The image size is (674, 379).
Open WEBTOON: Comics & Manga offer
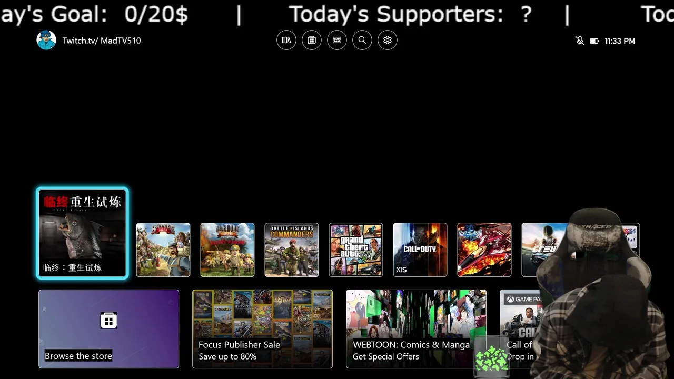416,329
